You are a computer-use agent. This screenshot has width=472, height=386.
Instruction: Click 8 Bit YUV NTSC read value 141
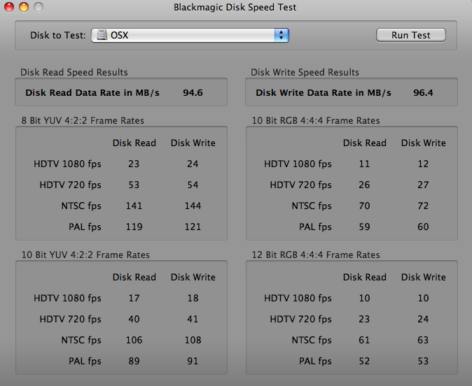coord(134,206)
